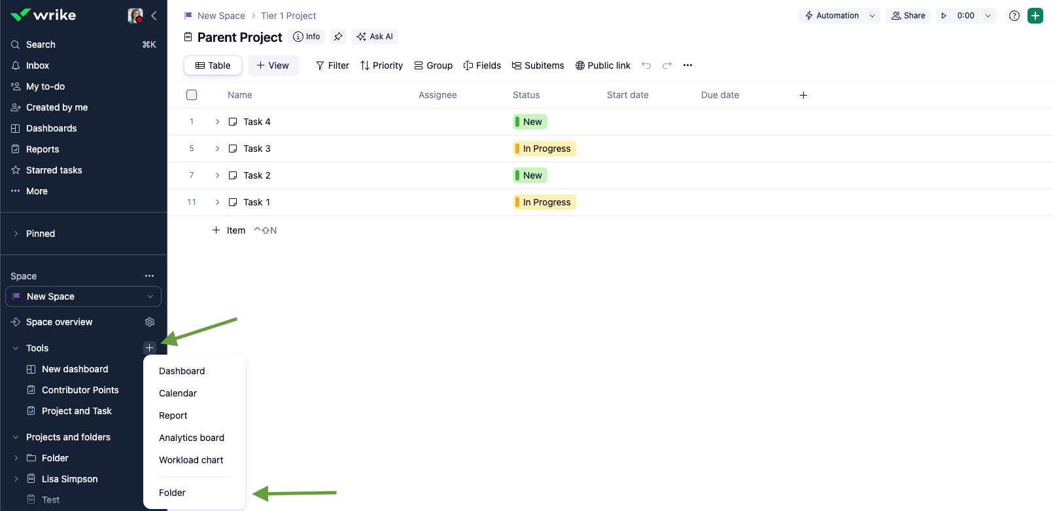The image size is (1053, 511).
Task: Open the toolbar more options ellipsis
Action: pyautogui.click(x=687, y=65)
